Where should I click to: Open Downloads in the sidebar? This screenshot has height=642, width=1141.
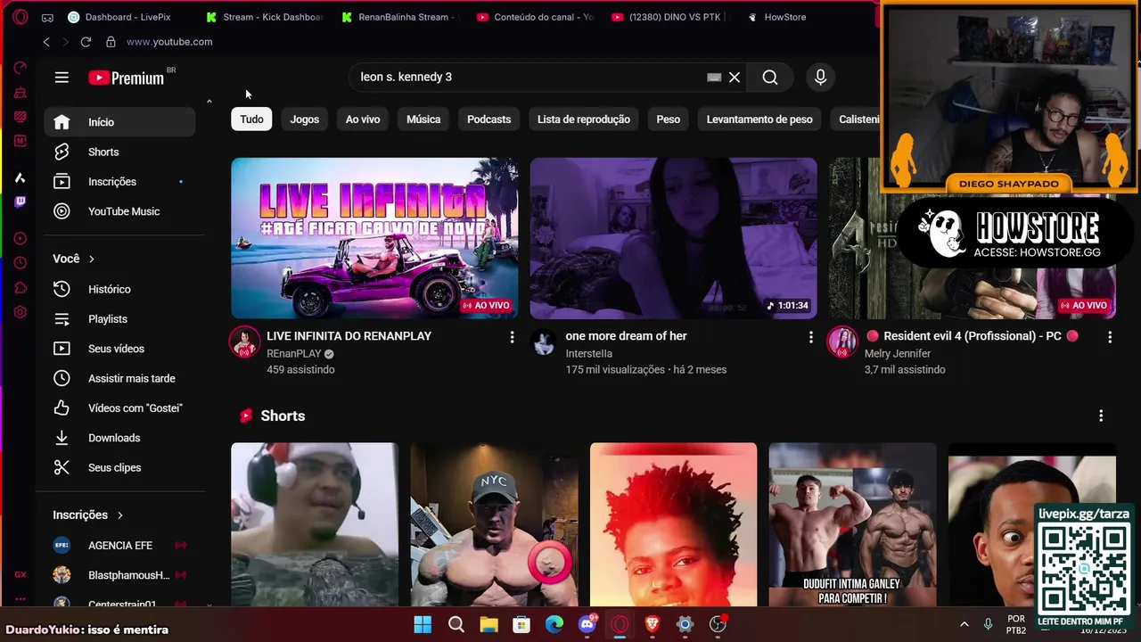pyautogui.click(x=119, y=438)
